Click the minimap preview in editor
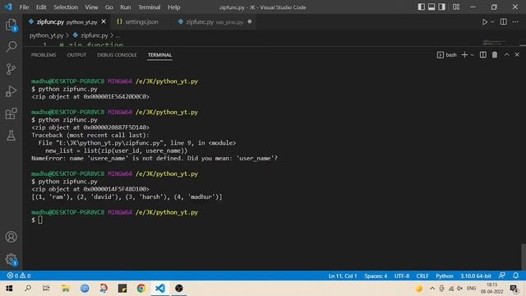526x296 pixels. (495, 43)
